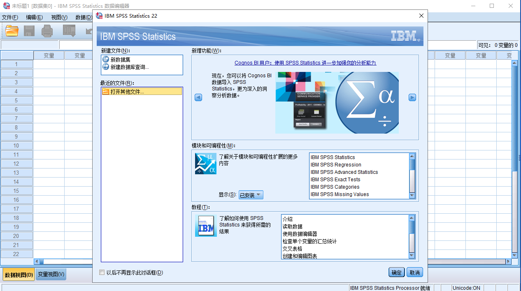Click the Print icon in main toolbar

point(47,31)
